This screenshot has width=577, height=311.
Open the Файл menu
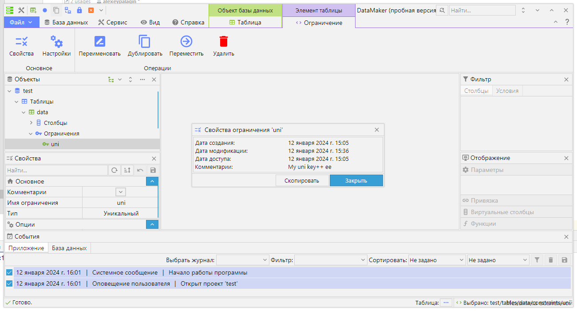pos(21,22)
